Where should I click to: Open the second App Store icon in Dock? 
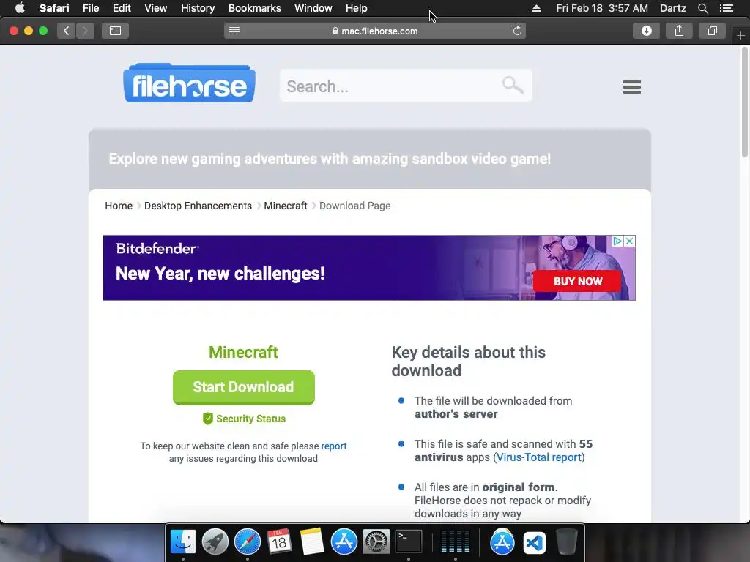[x=502, y=542]
